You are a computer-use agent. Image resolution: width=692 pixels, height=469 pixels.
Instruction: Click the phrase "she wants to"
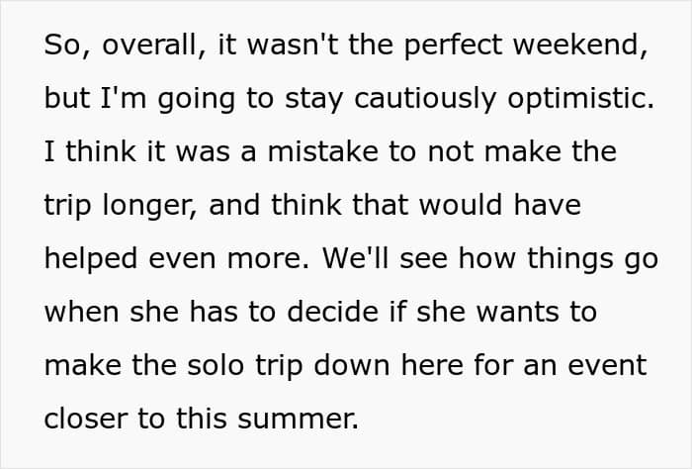pos(506,312)
